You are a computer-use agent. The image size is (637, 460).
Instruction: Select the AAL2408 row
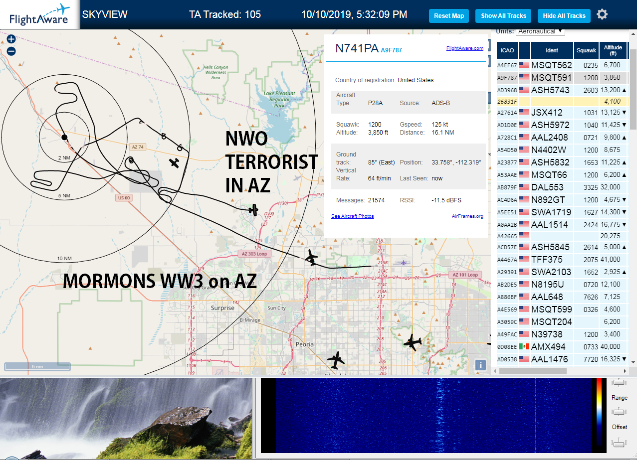click(x=562, y=137)
